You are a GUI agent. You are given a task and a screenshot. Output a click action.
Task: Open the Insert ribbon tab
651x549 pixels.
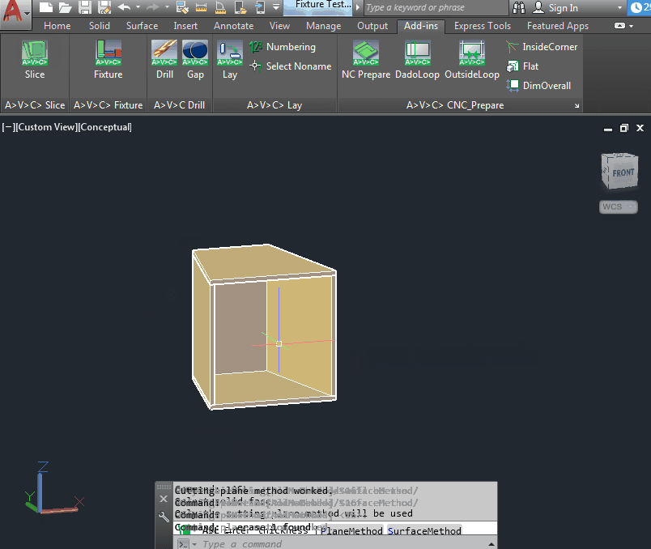tap(185, 26)
